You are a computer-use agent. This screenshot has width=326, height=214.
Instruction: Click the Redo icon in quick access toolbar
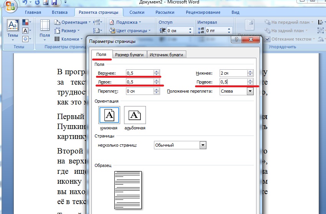(38, 2)
